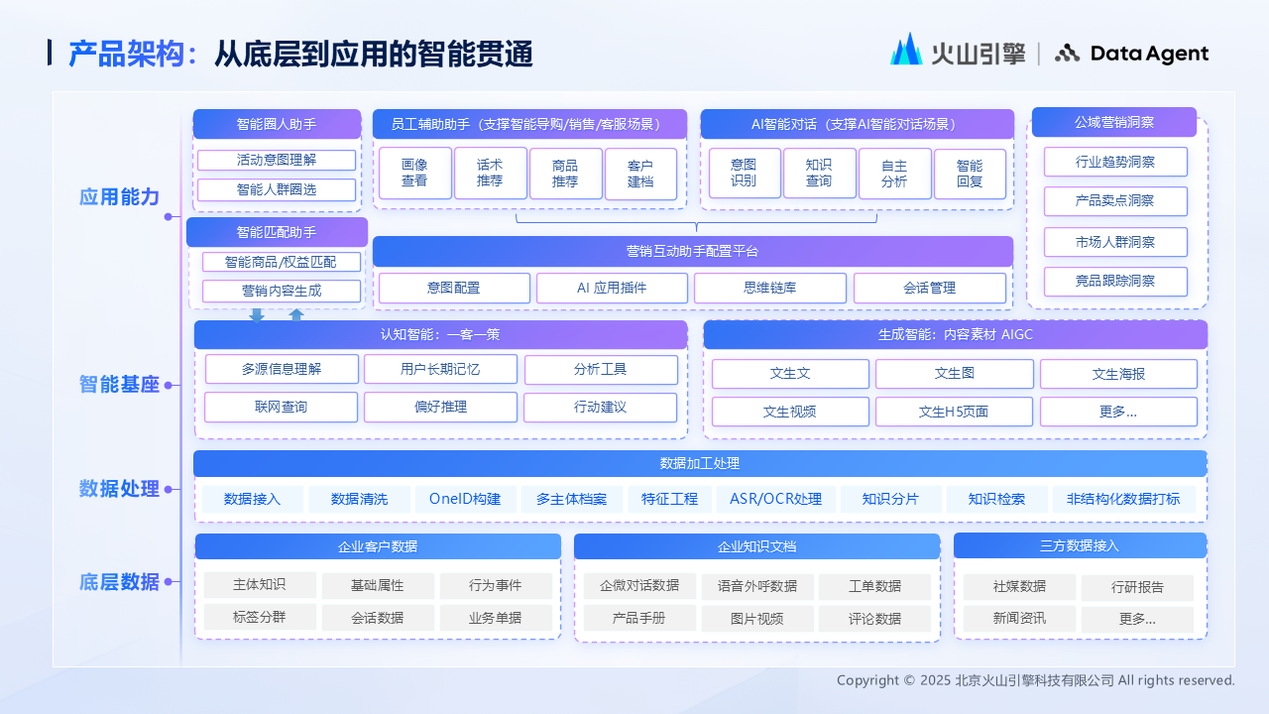Click the 文生视频 box
Screen dimensions: 1269x714
tap(790, 412)
